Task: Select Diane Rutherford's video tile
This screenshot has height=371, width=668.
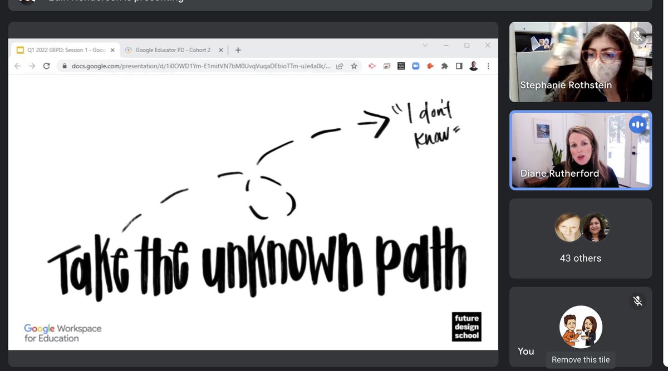Action: [581, 150]
